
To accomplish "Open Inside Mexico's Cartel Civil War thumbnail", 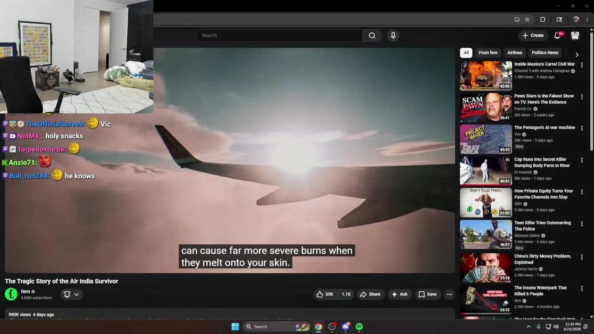I will click(x=486, y=76).
